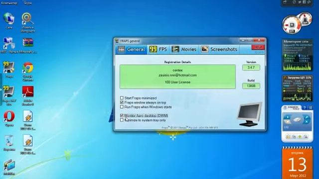The width and height of the screenshot is (319, 179).
Task: Open the General tab in Fraps
Action: tap(132, 49)
